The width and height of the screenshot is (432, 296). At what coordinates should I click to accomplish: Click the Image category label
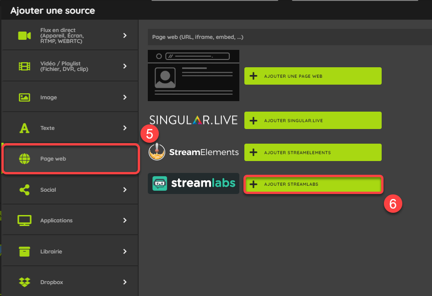pos(49,97)
